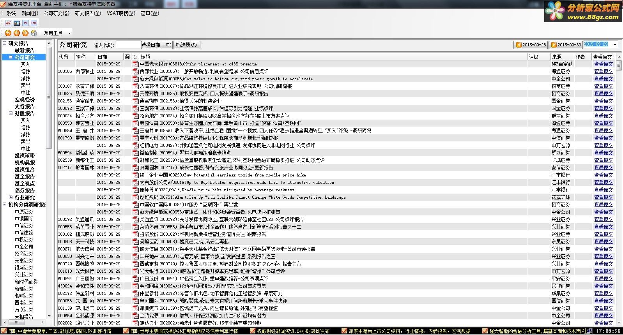Open the 窗口(W) menu

click(x=150, y=13)
